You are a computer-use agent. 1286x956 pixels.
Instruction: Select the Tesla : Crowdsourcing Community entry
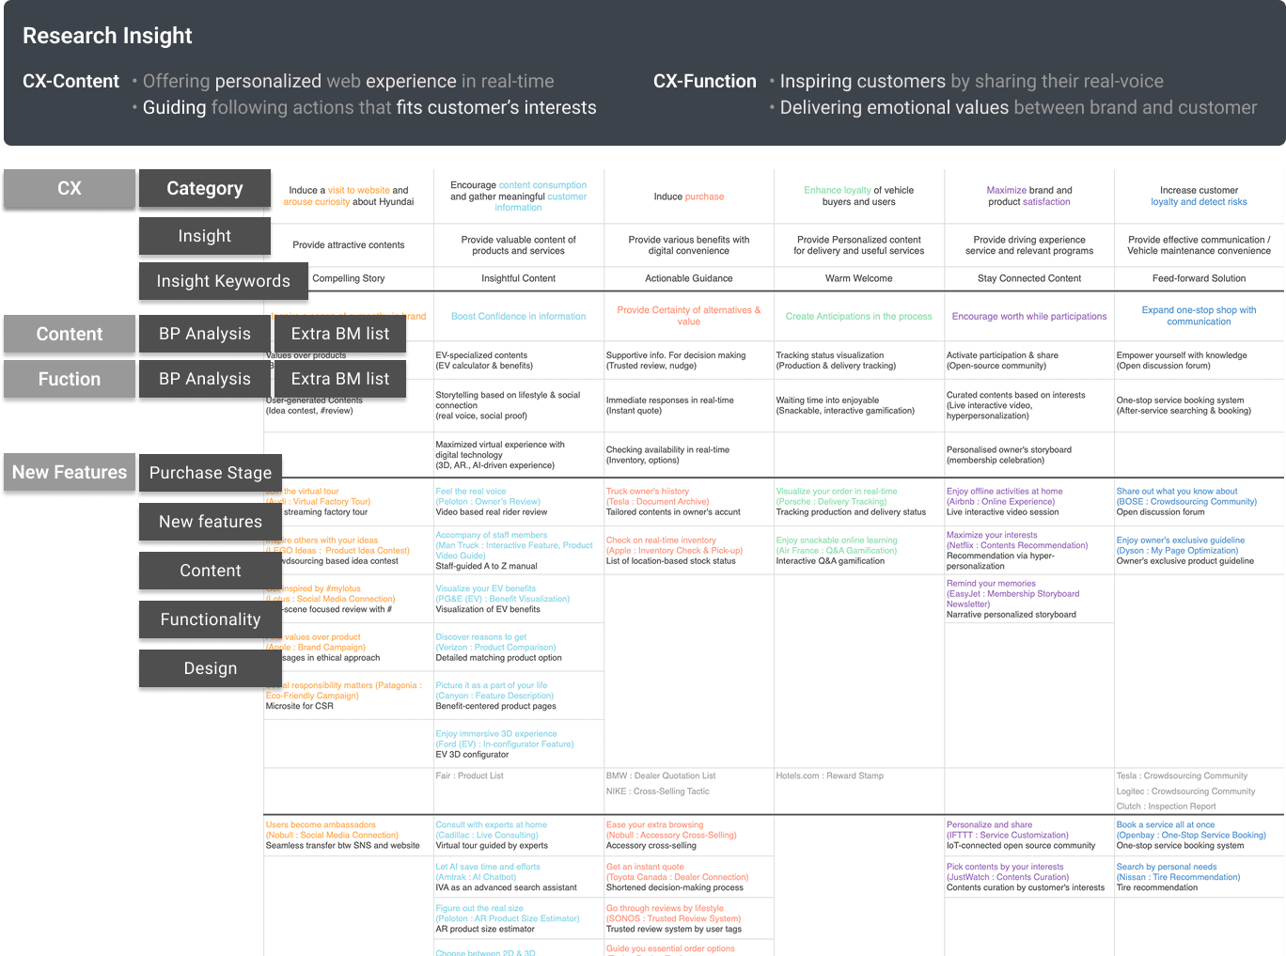click(1182, 776)
